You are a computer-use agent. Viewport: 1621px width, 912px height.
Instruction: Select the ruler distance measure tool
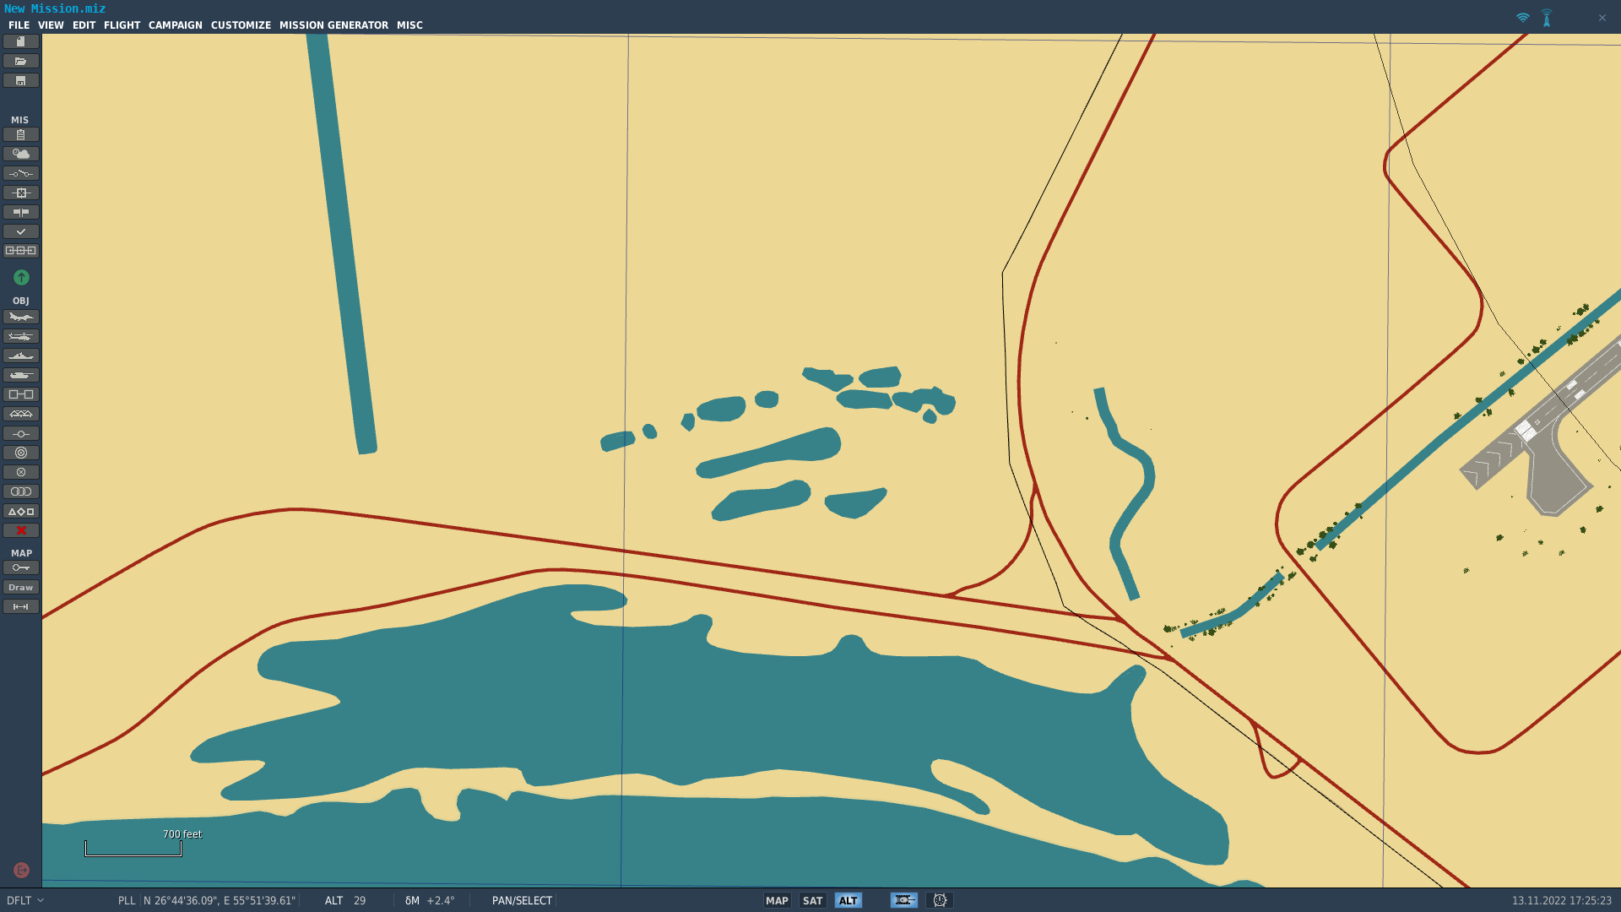[x=21, y=606]
